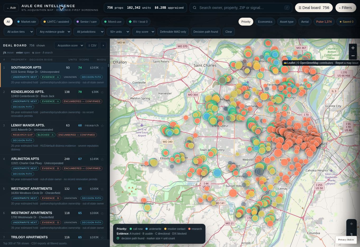Click the green 'call now' legend dot
360x247 pixels.
pos(130,229)
